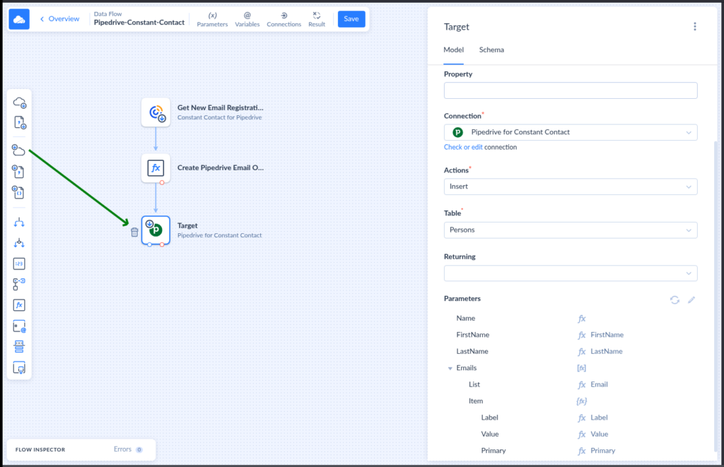Viewport: 724px width, 467px height.
Task: Click the Value parameter mapping value
Action: [600, 435]
